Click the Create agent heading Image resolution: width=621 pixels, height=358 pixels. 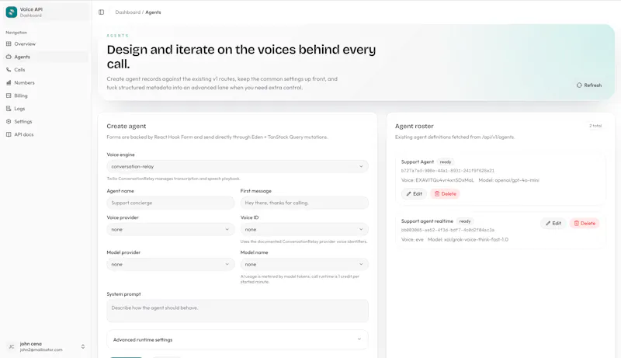[127, 127]
